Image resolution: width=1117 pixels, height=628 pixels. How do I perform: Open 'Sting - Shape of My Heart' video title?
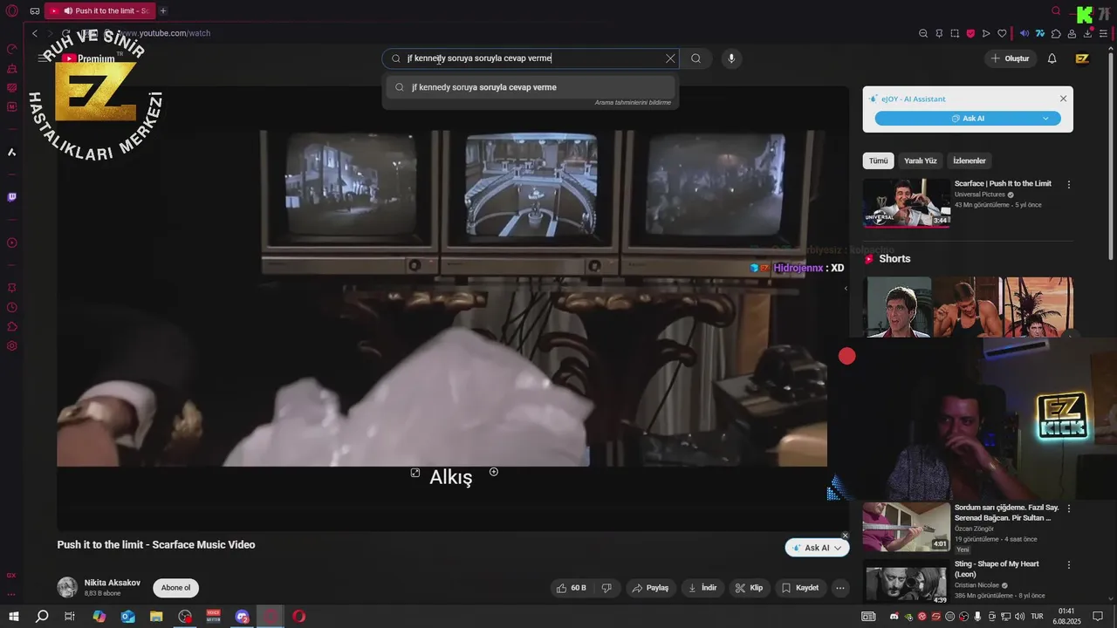pyautogui.click(x=997, y=569)
